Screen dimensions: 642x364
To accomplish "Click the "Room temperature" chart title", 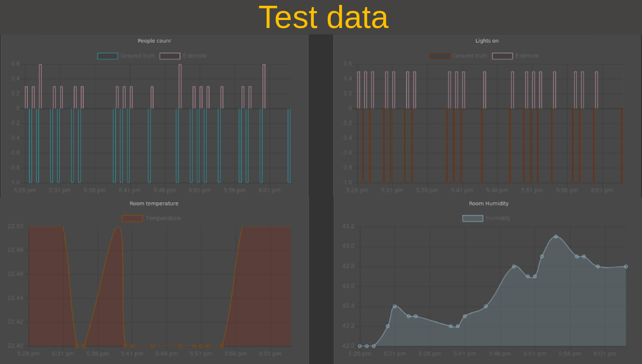I will (x=154, y=204).
